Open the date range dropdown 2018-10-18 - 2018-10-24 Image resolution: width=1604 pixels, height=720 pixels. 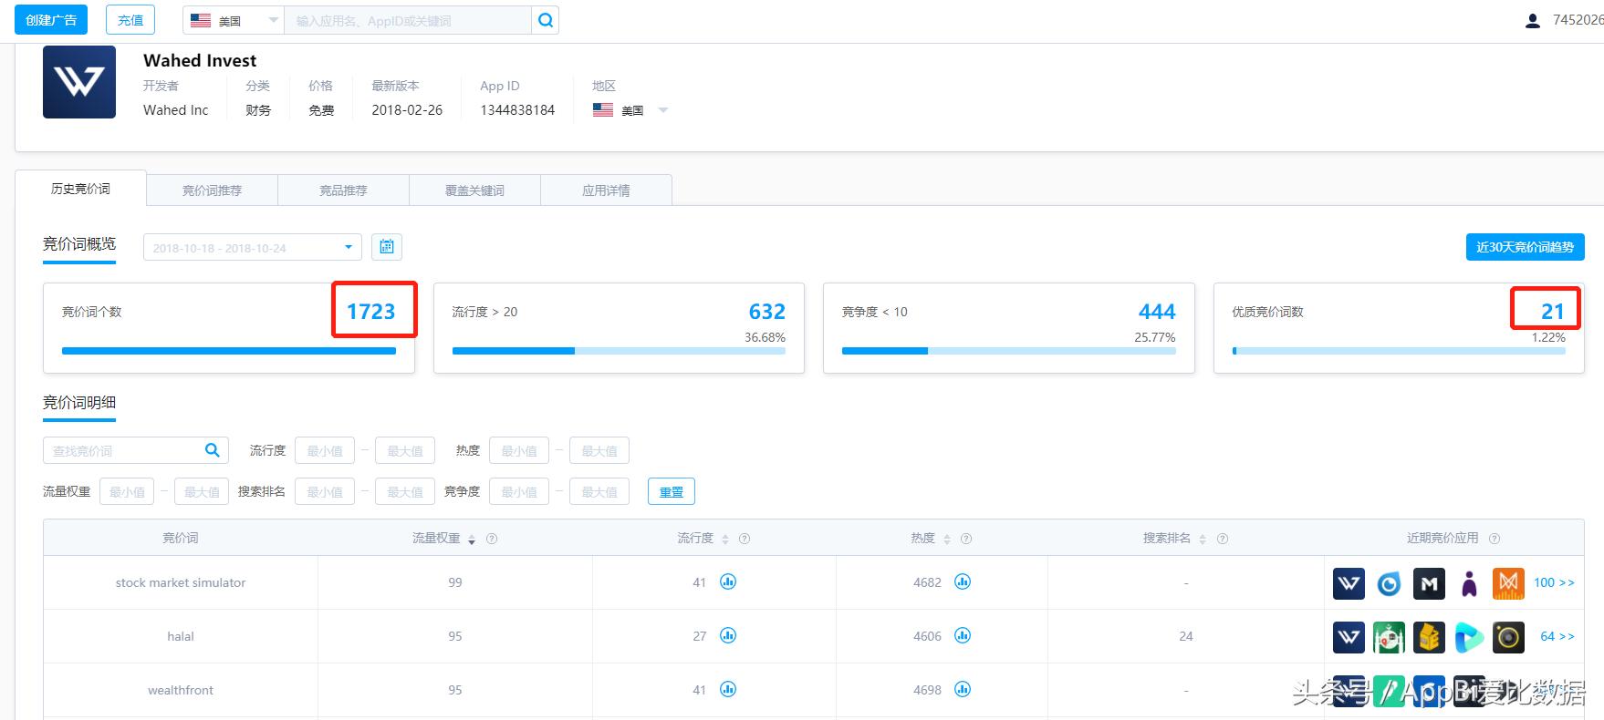[252, 247]
